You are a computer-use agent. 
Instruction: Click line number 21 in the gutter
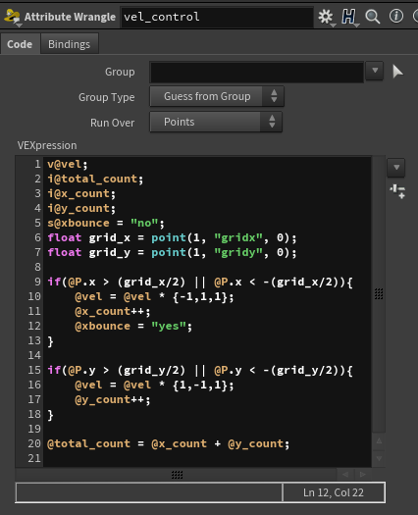(x=34, y=458)
